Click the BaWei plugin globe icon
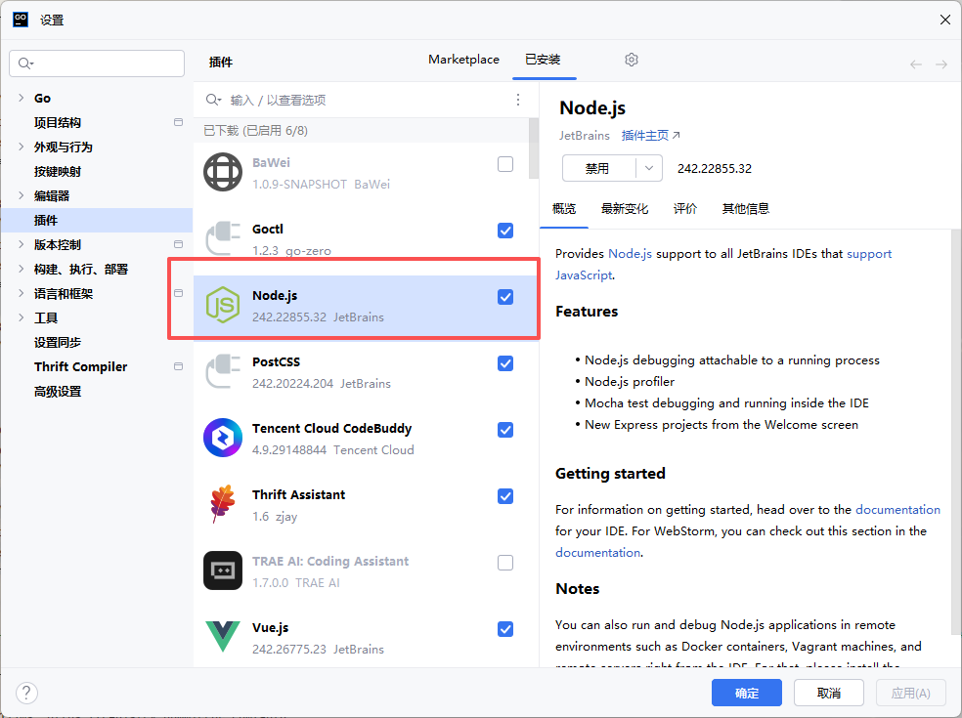 223,172
